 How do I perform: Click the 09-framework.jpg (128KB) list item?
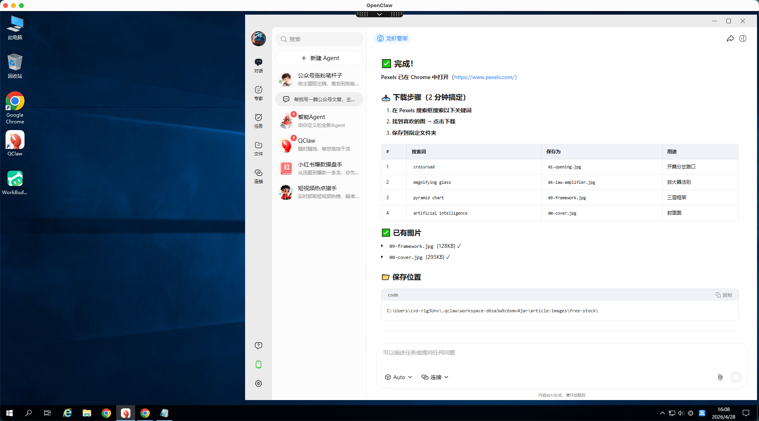click(x=425, y=246)
